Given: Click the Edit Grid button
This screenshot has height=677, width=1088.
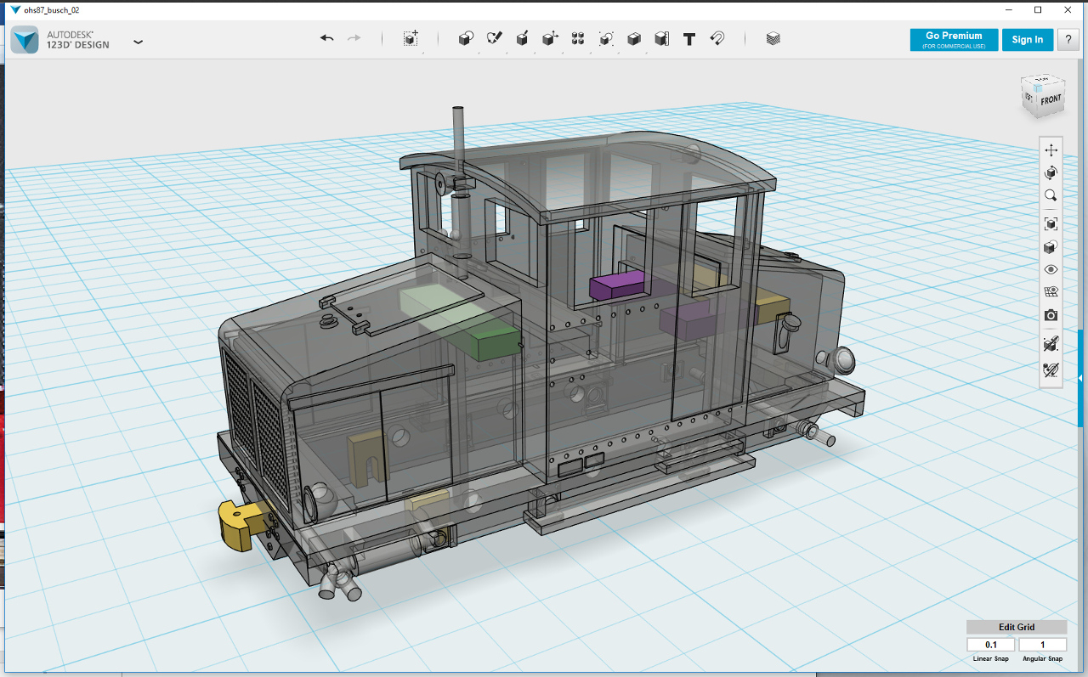Looking at the screenshot, I should 1017,627.
